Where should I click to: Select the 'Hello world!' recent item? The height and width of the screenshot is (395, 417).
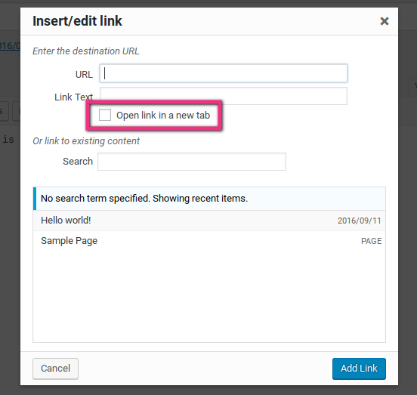[x=209, y=221]
